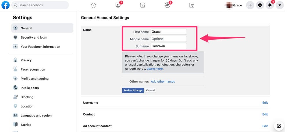This screenshot has height=132, width=289.
Task: Open the Groups icon
Action: (167, 5)
